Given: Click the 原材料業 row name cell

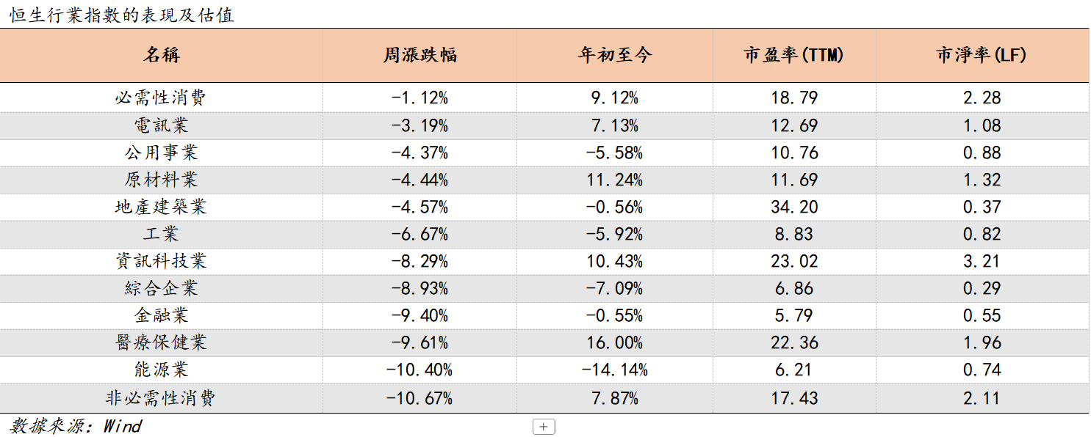Looking at the screenshot, I should (162, 180).
